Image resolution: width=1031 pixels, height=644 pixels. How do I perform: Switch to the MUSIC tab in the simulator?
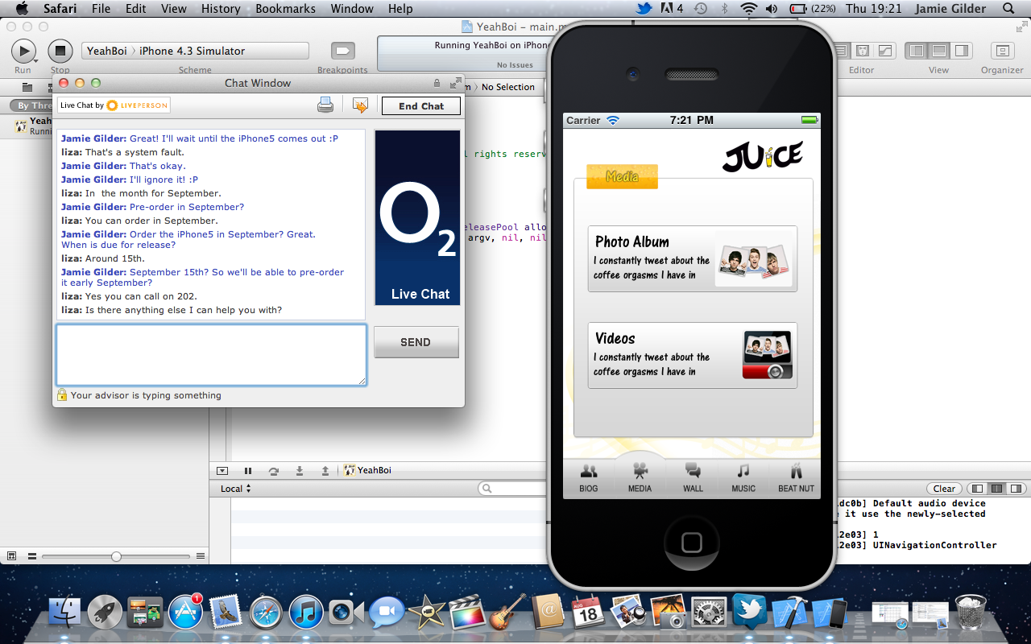click(743, 478)
